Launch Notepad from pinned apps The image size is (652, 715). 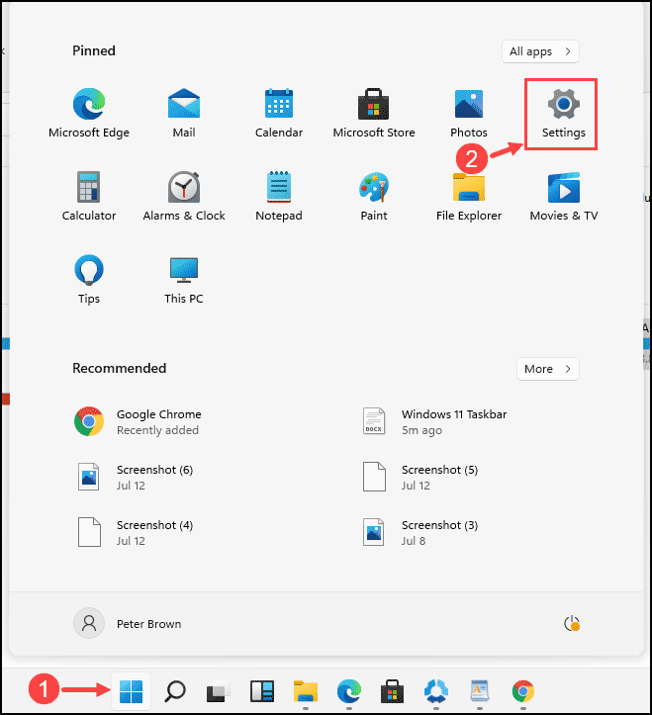point(279,196)
